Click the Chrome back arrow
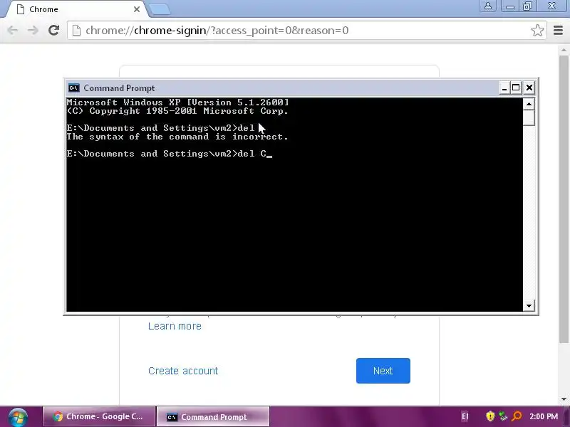This screenshot has height=427, width=570. tap(12, 30)
